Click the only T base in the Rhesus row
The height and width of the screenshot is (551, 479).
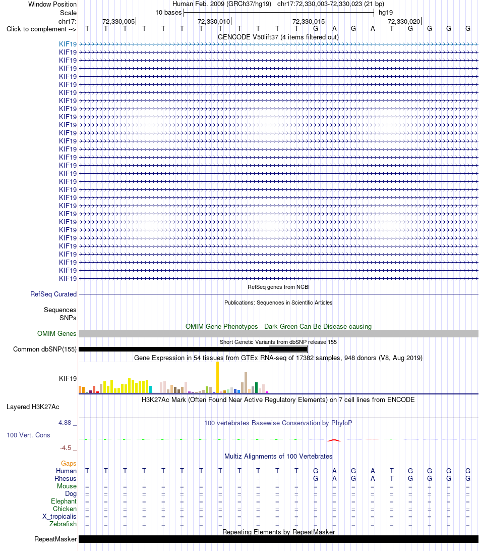pyautogui.click(x=392, y=479)
